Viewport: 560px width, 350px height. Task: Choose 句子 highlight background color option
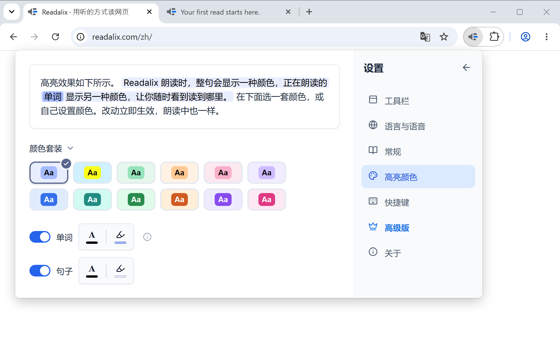(120, 271)
